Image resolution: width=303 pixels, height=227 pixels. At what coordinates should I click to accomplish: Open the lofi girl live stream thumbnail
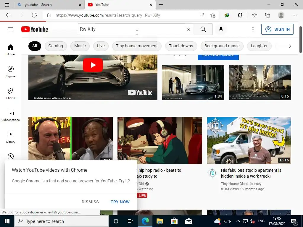[x=159, y=140]
